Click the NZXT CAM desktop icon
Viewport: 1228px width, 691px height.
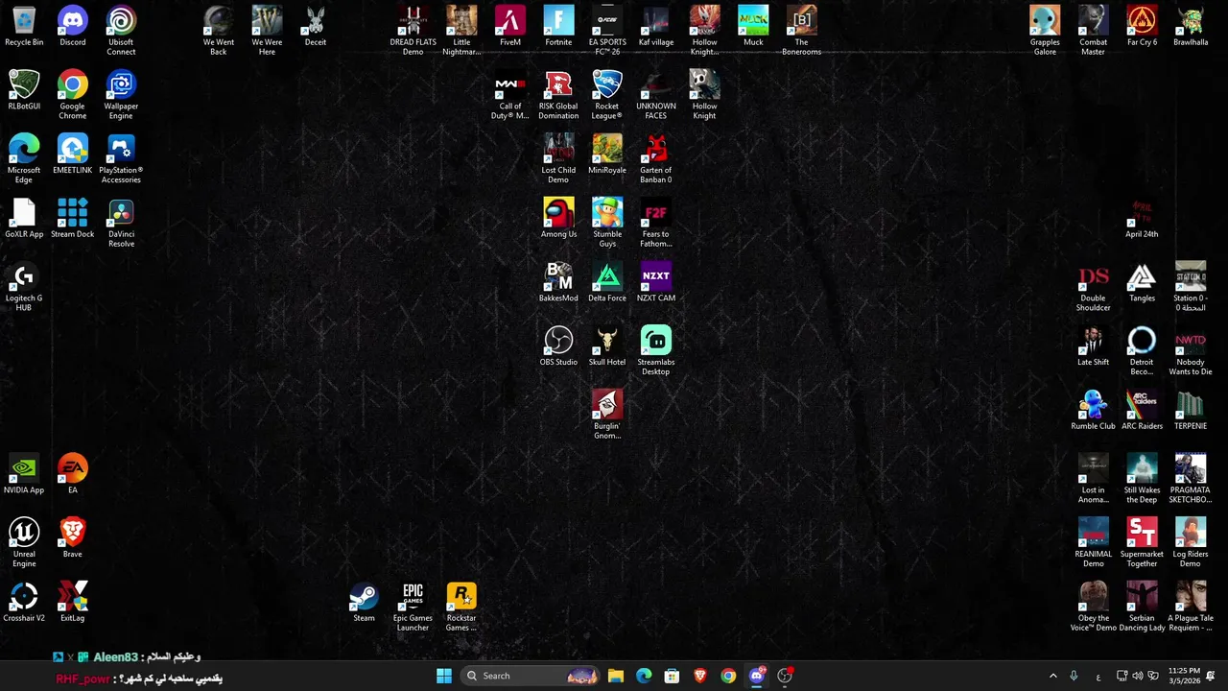coord(656,282)
